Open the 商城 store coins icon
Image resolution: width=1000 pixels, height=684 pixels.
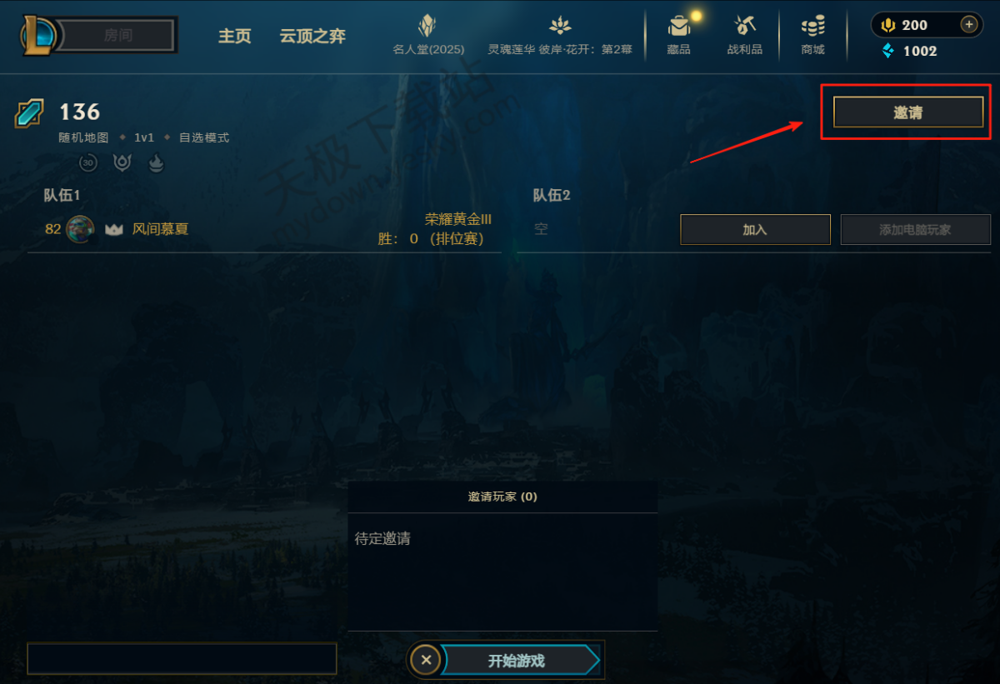tap(812, 26)
